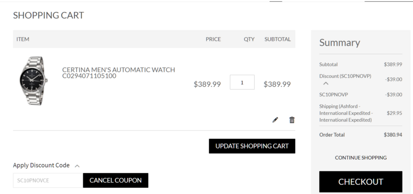Viewport: 413px width, 194px height.
Task: Click the QTY column header
Action: 249,39
